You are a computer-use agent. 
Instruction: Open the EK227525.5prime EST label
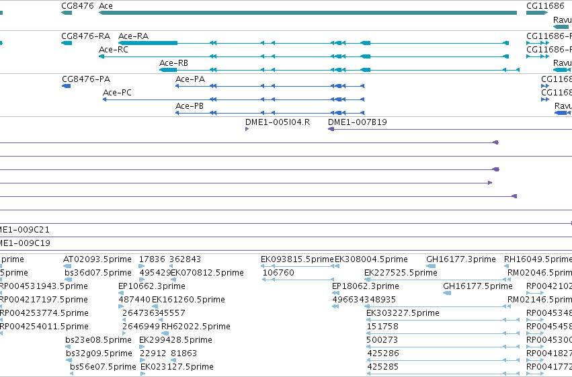[401, 273]
